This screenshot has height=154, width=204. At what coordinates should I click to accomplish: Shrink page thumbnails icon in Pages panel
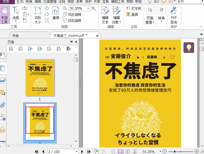(21, 49)
